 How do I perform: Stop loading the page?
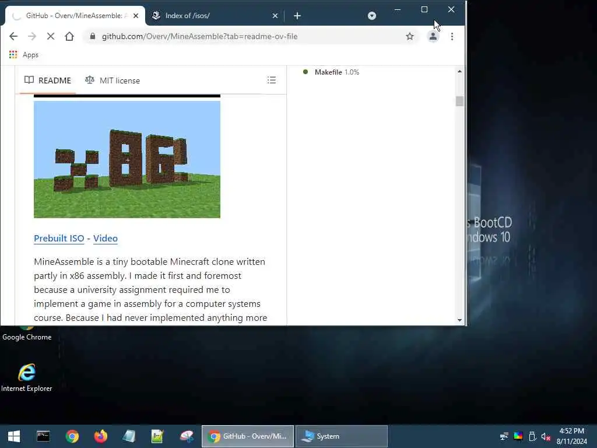click(x=50, y=36)
